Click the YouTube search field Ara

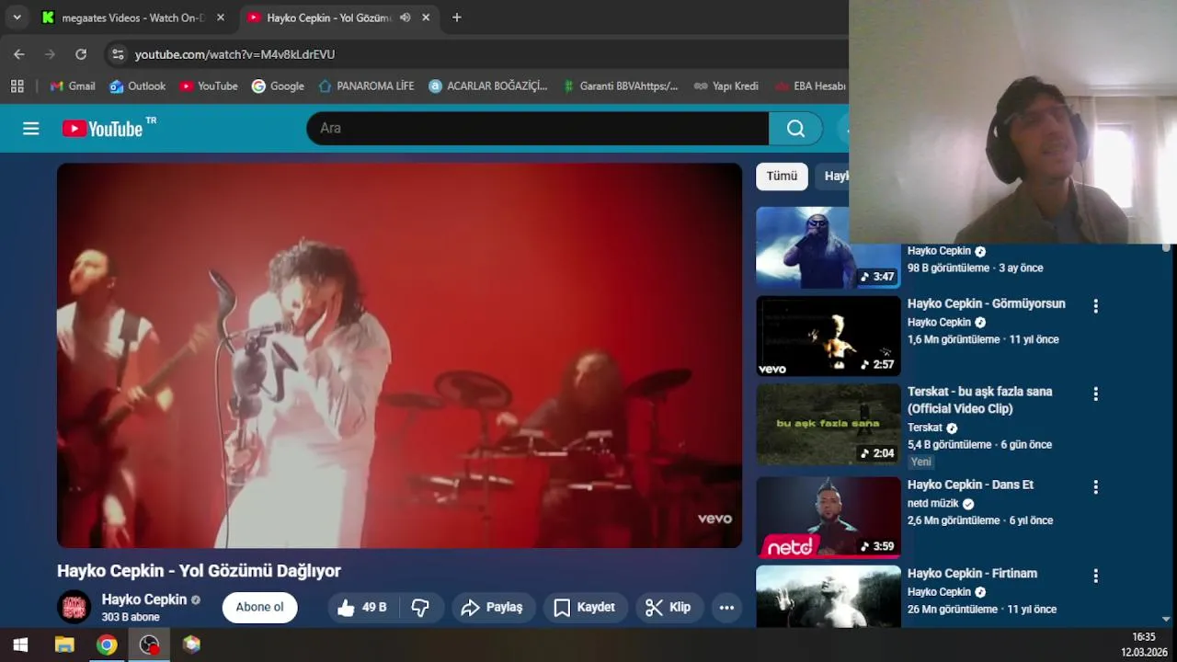click(538, 129)
